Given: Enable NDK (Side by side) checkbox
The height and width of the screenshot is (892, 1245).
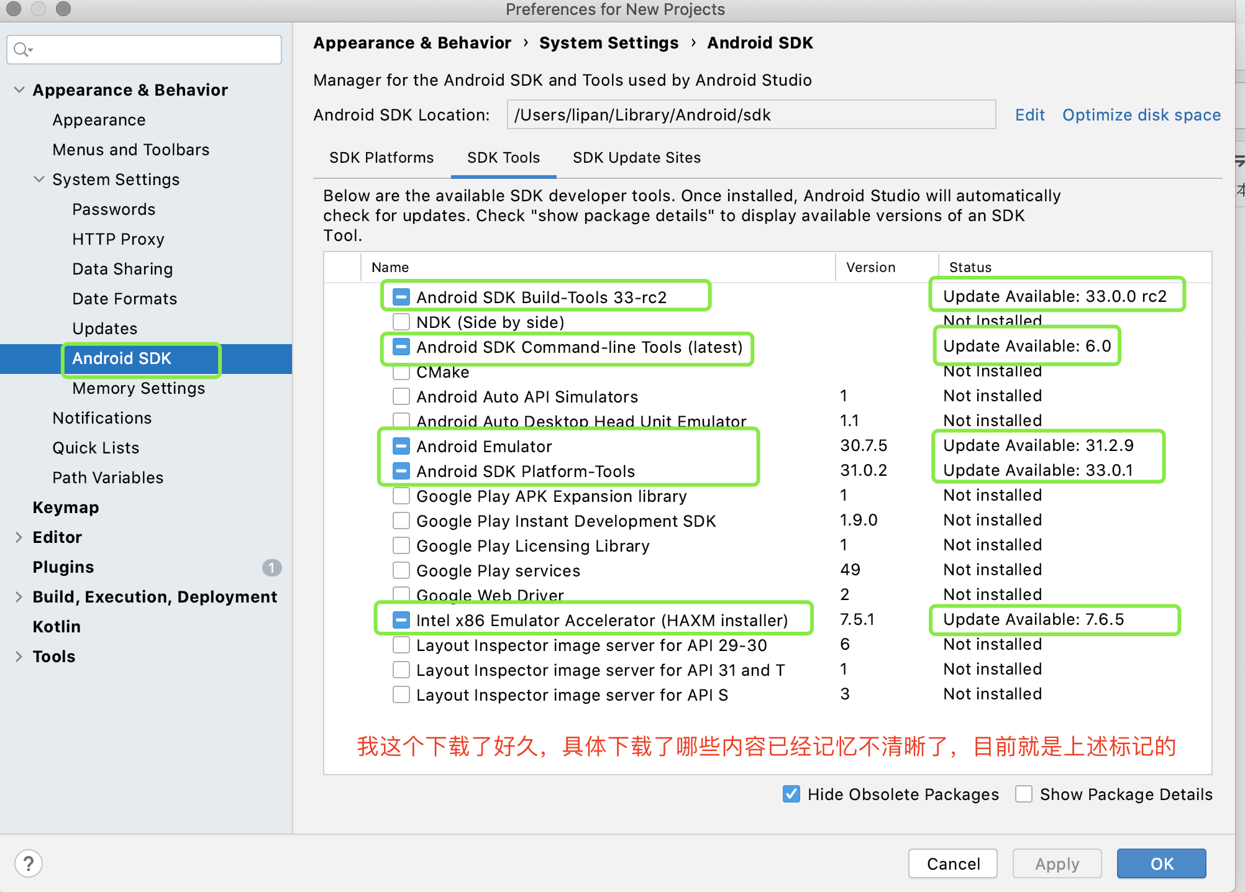Looking at the screenshot, I should pyautogui.click(x=401, y=322).
